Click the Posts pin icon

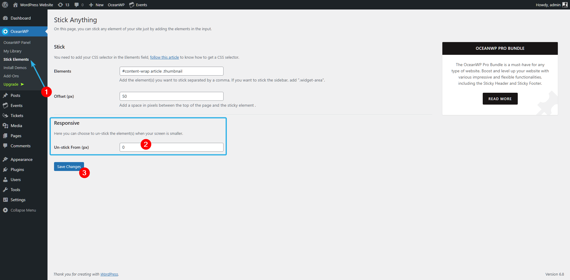[5, 95]
